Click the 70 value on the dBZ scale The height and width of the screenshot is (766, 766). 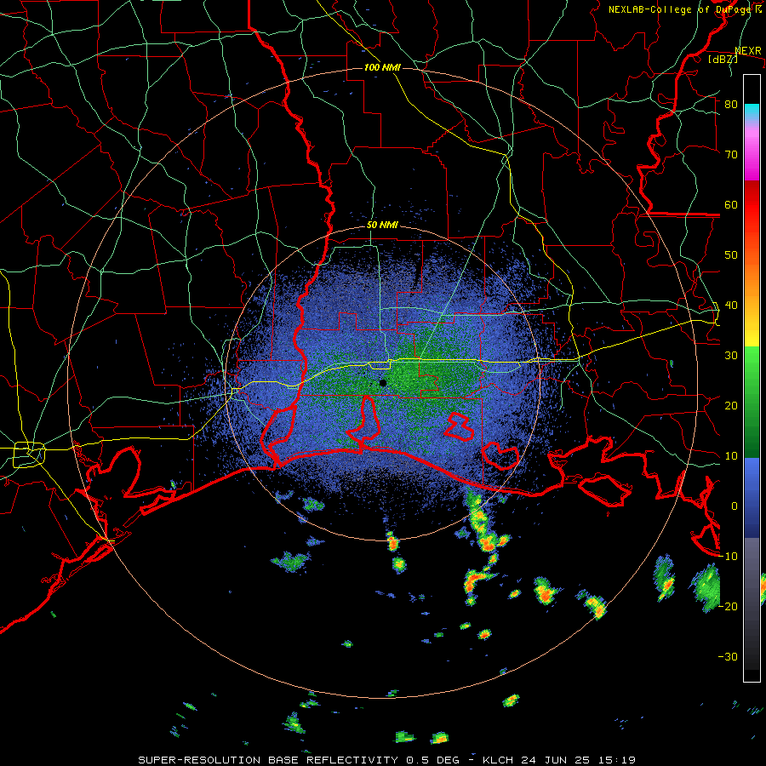pyautogui.click(x=731, y=154)
